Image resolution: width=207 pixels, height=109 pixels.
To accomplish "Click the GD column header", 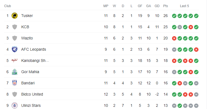I will coord(157,6).
